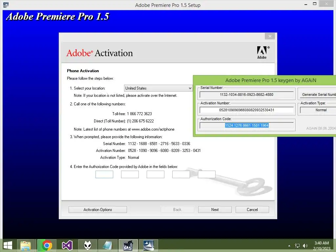This screenshot has height=252, width=336.
Task: Focus the fourth authorization code box
Action: 181,175
